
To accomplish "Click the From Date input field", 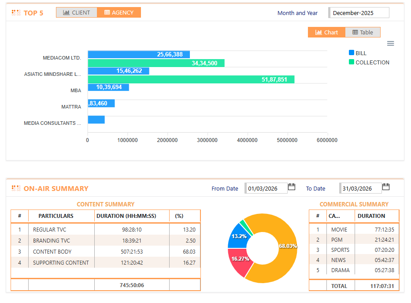I will tap(266, 188).
